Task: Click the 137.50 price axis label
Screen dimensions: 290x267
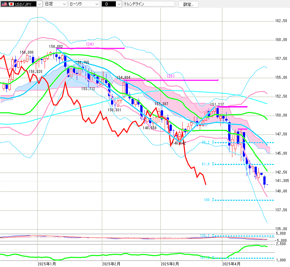Action: tap(281, 210)
